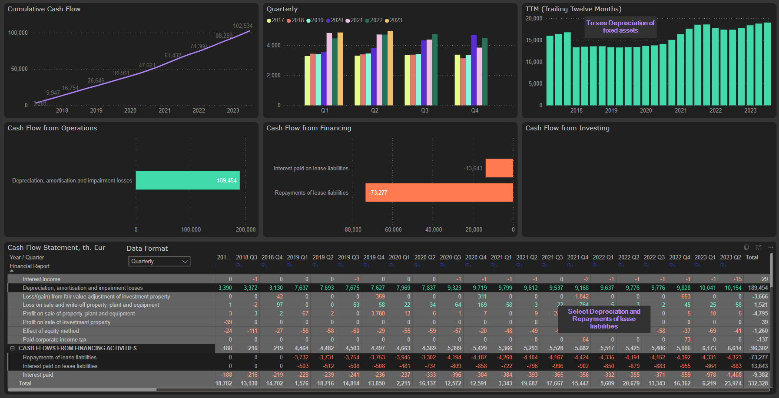
Task: Click the copy visual icon above the table
Action: tap(746, 247)
